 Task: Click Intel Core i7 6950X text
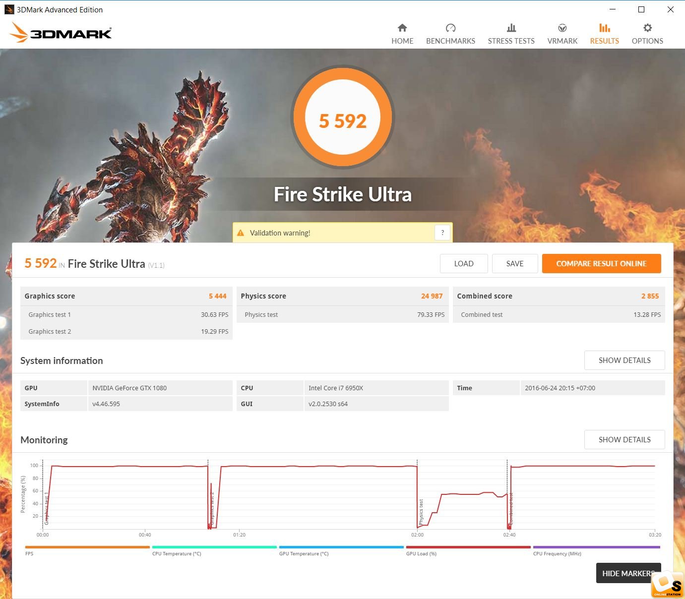click(x=336, y=388)
